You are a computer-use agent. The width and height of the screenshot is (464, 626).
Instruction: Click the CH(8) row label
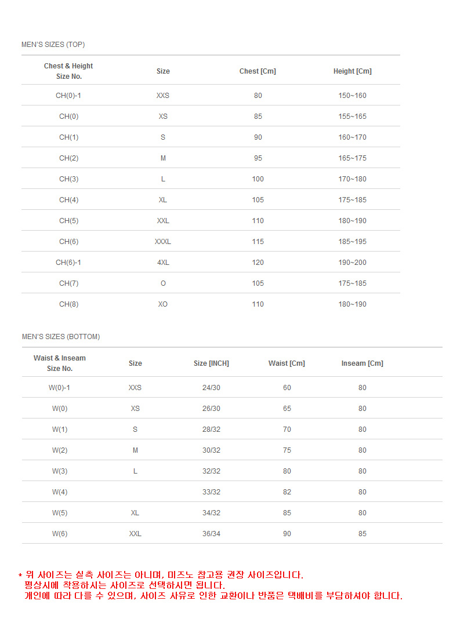(68, 304)
